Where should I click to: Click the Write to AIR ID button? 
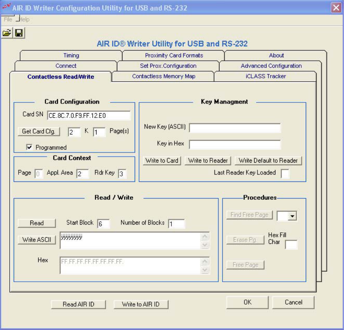coord(141,304)
